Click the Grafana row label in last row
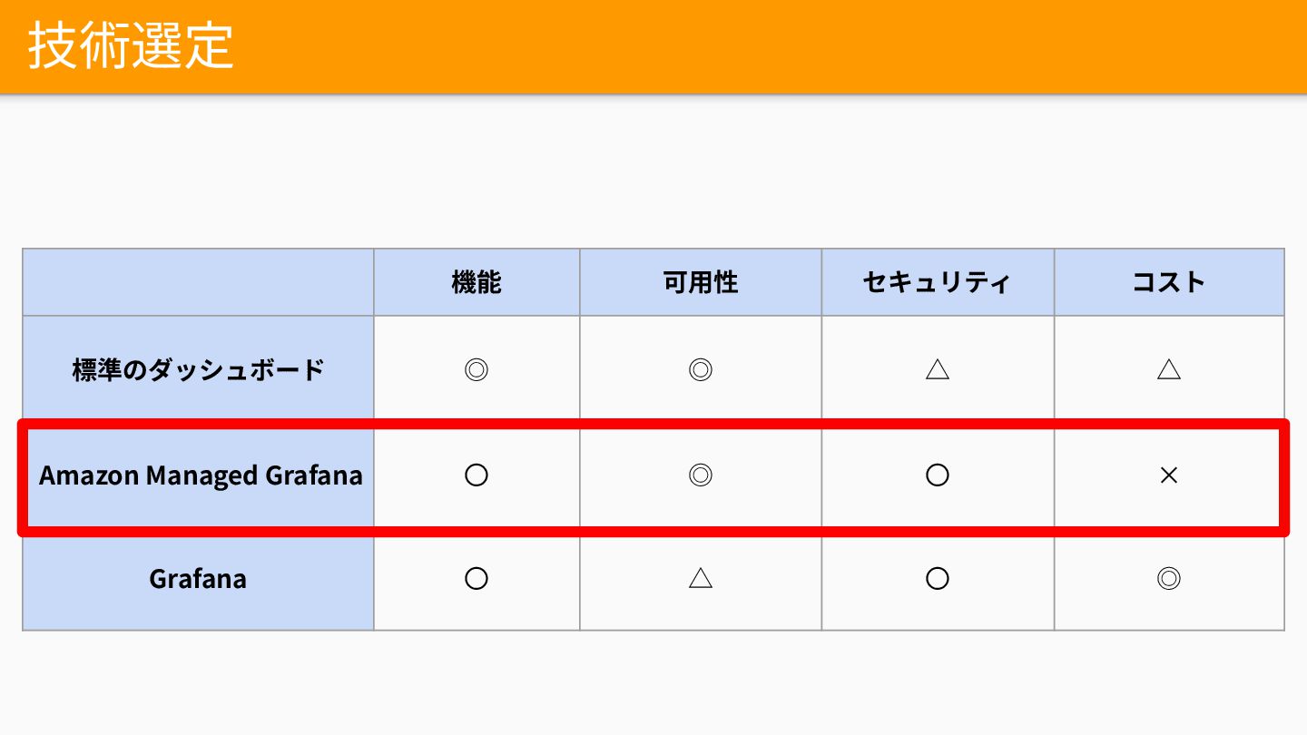Viewport: 1307px width, 735px height. [198, 579]
